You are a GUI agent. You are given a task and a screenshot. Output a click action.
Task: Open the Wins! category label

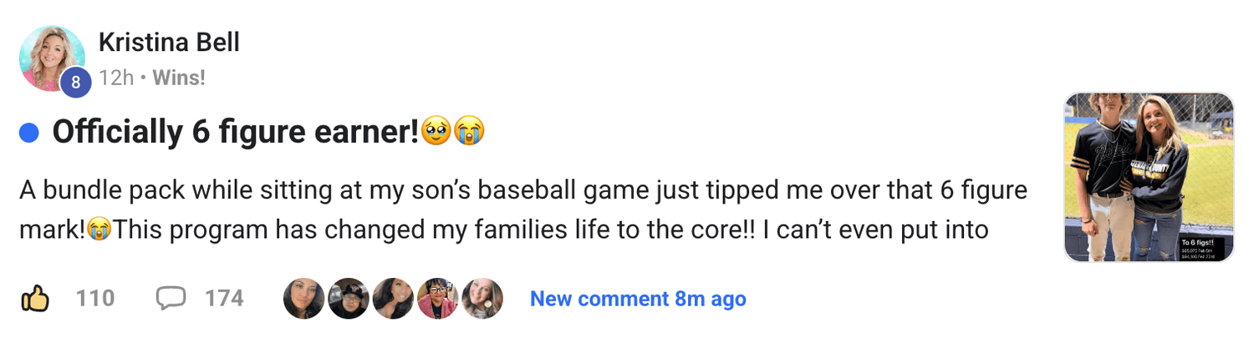[x=179, y=78]
